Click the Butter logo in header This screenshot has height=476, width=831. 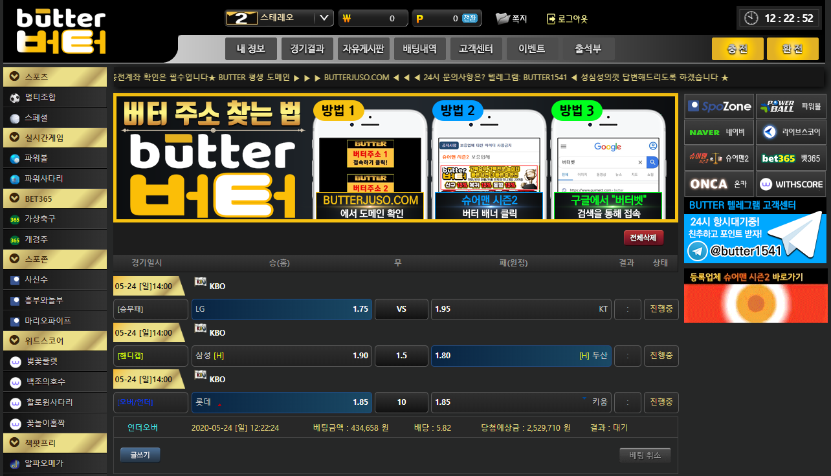[x=61, y=31]
